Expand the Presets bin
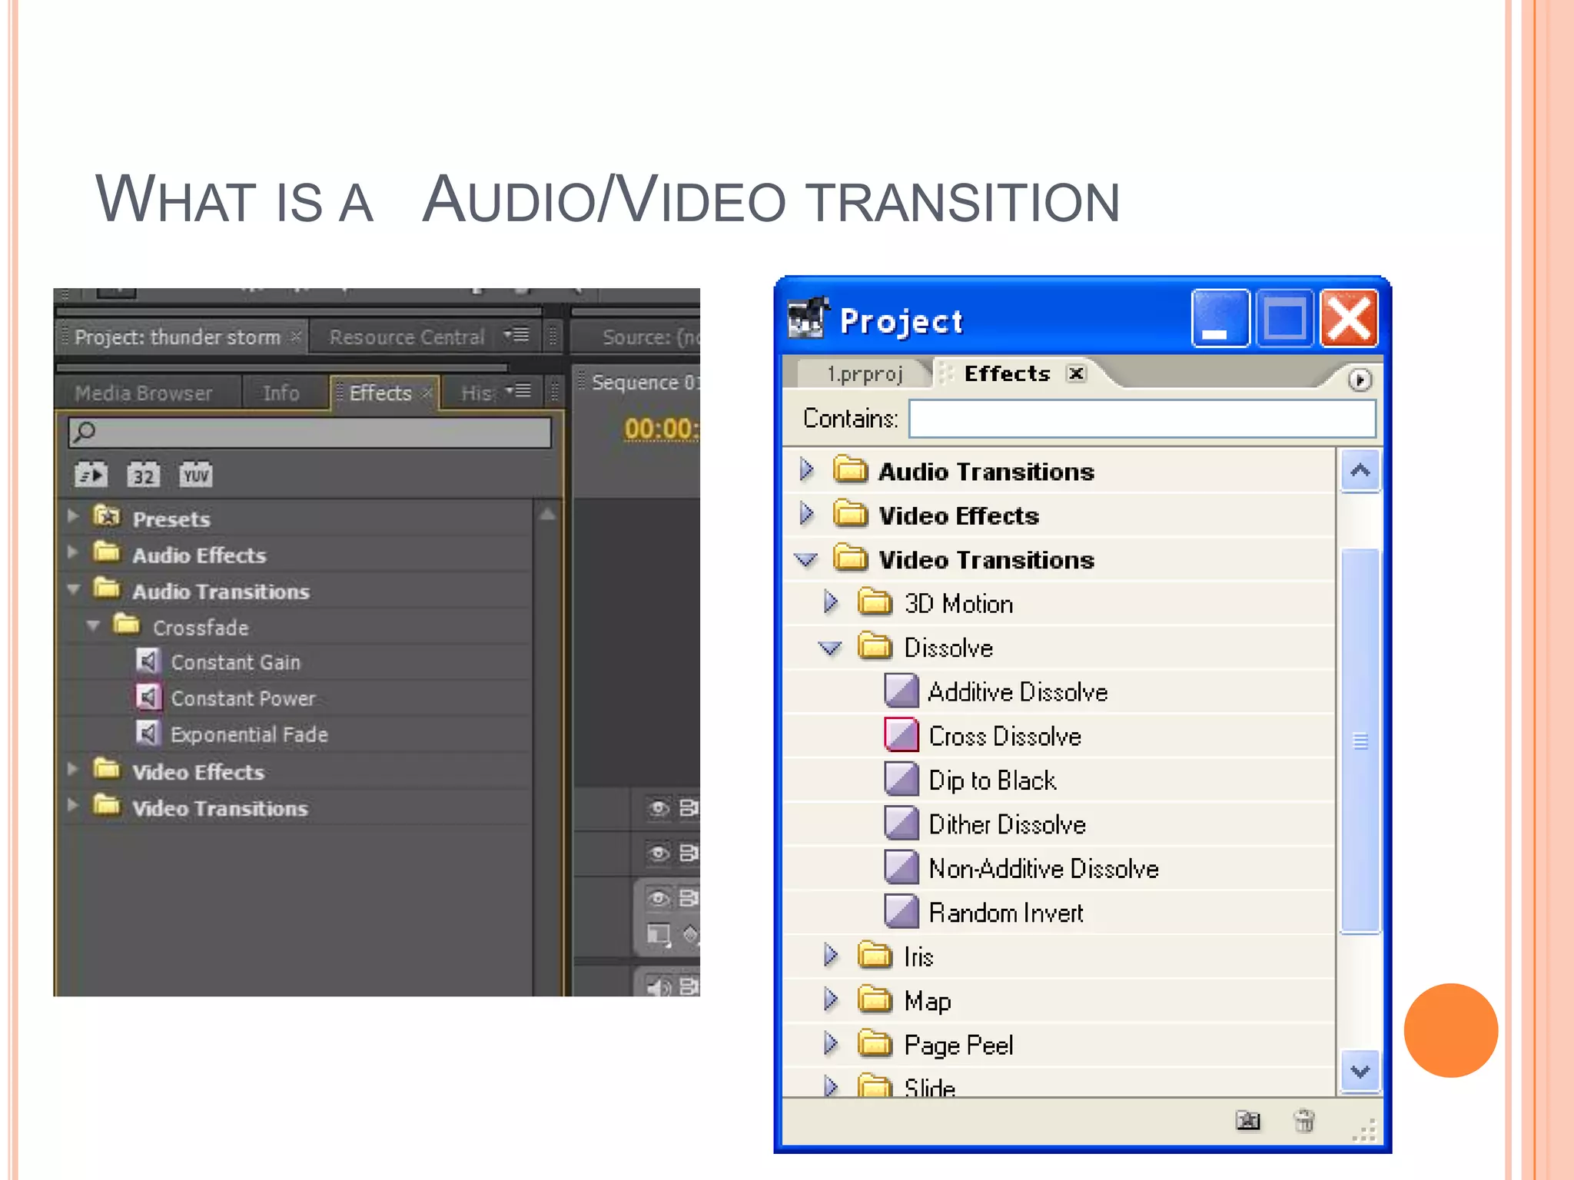The image size is (1574, 1180). click(x=73, y=516)
